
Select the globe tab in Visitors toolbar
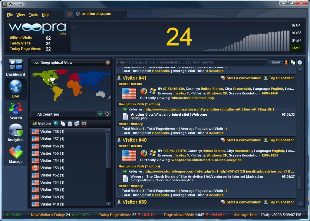pyautogui.click(x=56, y=124)
